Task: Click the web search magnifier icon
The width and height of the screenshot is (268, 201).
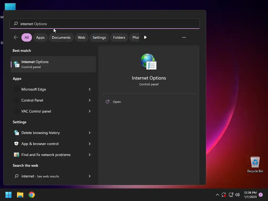Action: 16,176
